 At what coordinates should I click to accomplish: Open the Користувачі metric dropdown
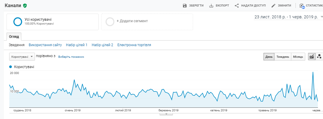[x=22, y=57]
